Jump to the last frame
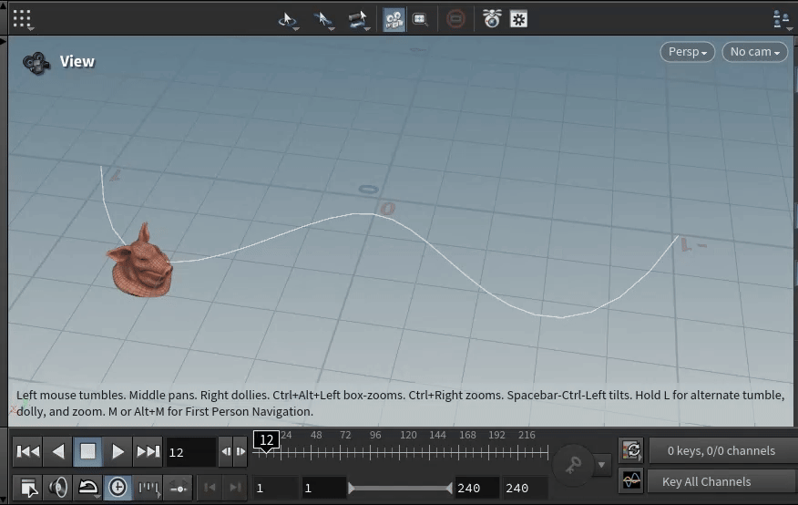 point(148,451)
